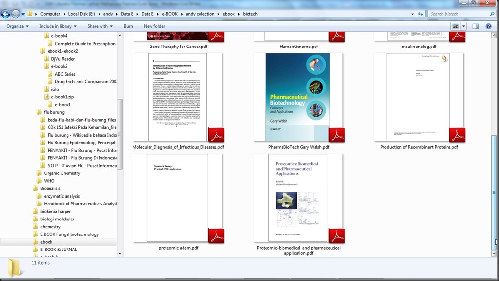Open the Share with menu
This screenshot has width=499, height=281.
coord(100,26)
